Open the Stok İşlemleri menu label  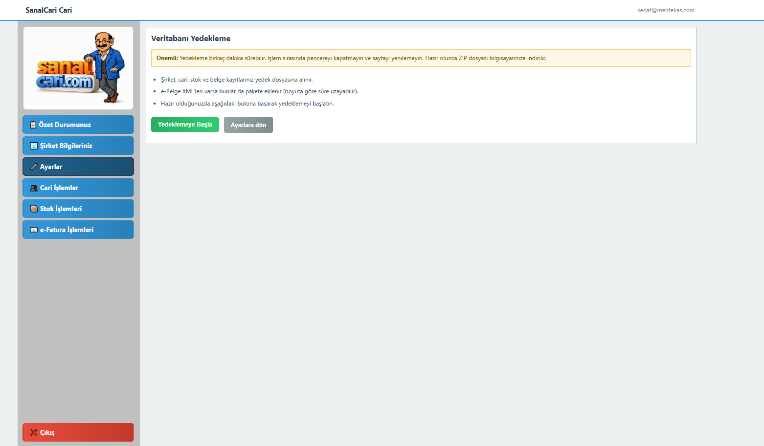tap(61, 209)
